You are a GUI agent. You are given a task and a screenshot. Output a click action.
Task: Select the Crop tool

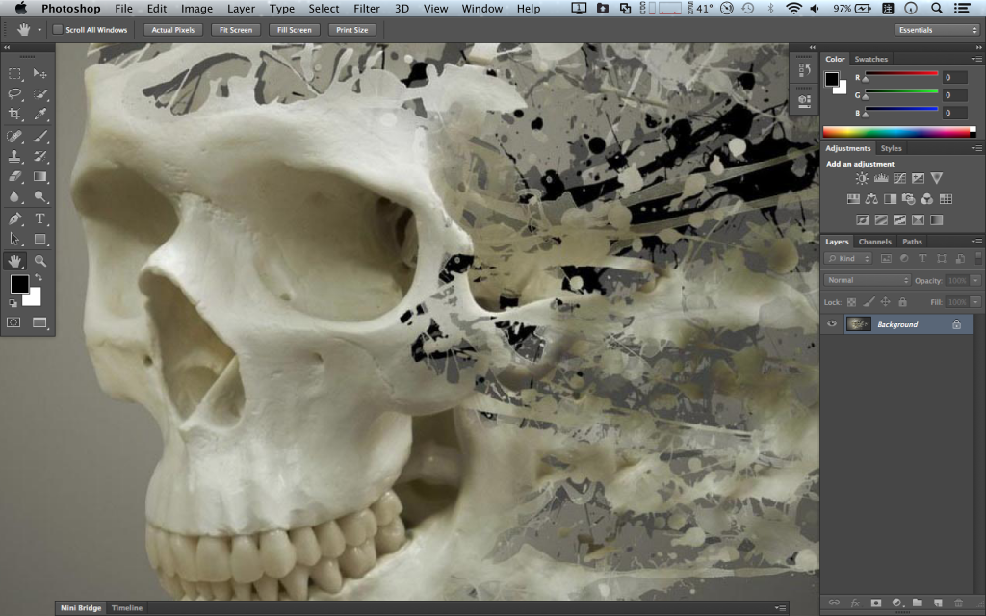(14, 115)
